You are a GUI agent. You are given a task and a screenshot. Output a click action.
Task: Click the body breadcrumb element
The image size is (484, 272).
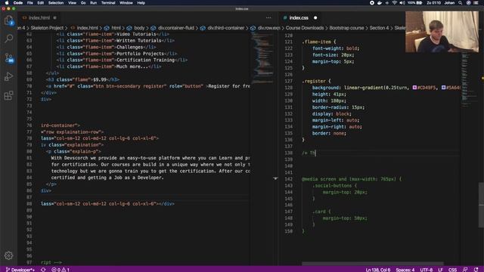pyautogui.click(x=139, y=28)
